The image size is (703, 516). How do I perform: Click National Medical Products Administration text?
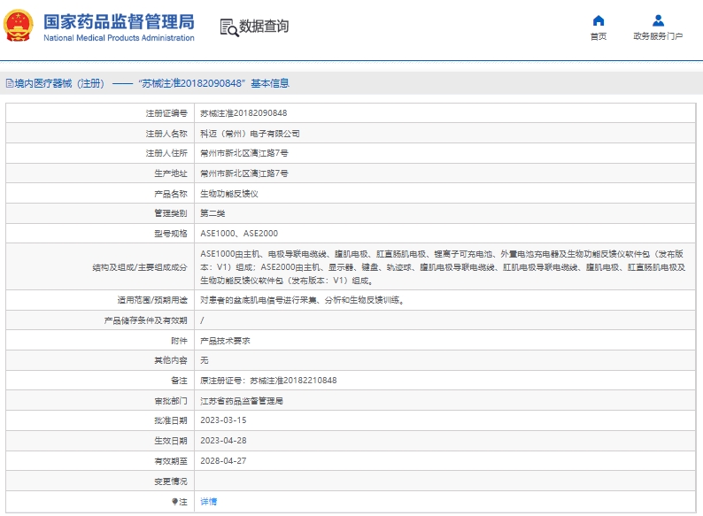119,38
